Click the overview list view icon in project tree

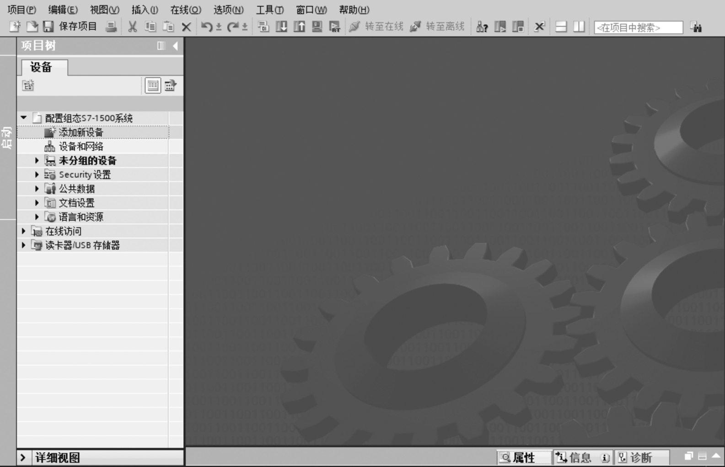(153, 85)
